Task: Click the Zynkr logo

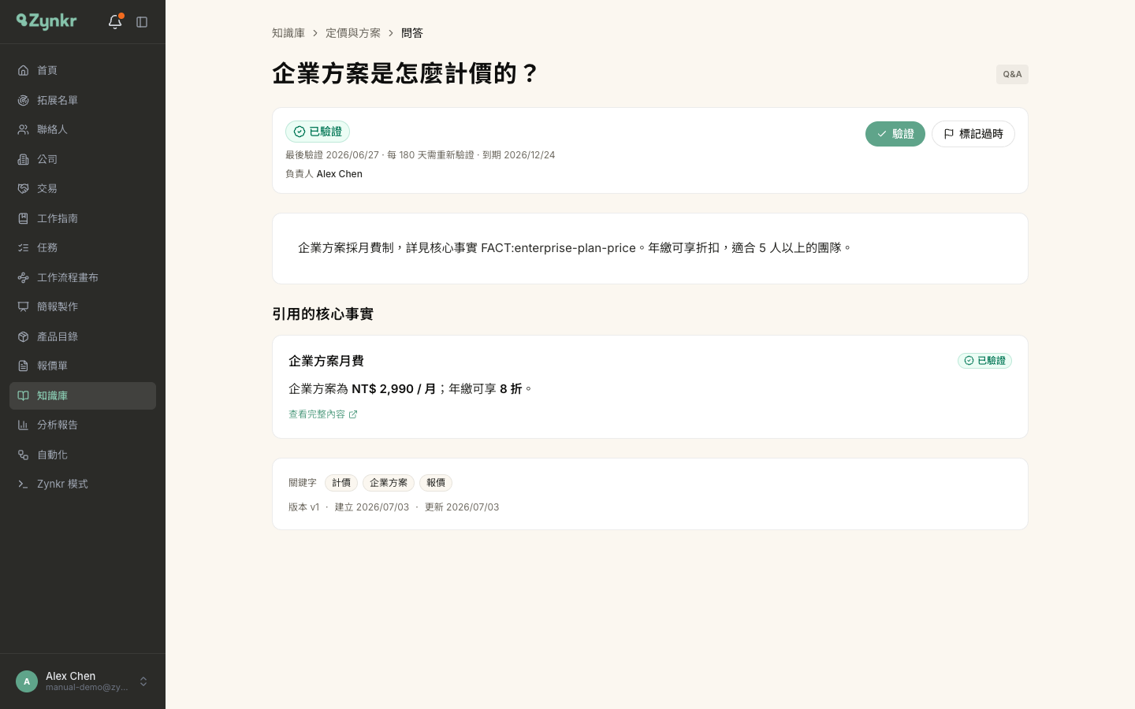Action: [x=47, y=21]
